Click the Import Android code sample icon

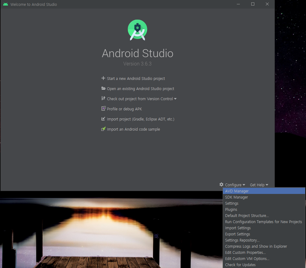[103, 129]
